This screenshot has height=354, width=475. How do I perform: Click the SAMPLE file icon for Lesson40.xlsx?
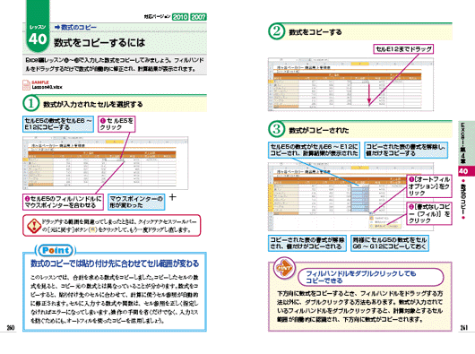pos(26,85)
